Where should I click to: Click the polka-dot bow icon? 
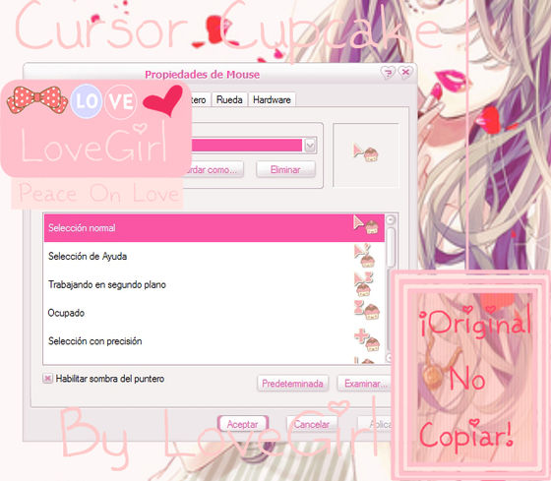point(37,100)
